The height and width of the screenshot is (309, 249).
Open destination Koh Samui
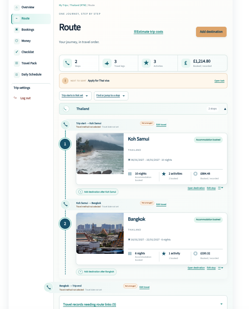[196, 188]
